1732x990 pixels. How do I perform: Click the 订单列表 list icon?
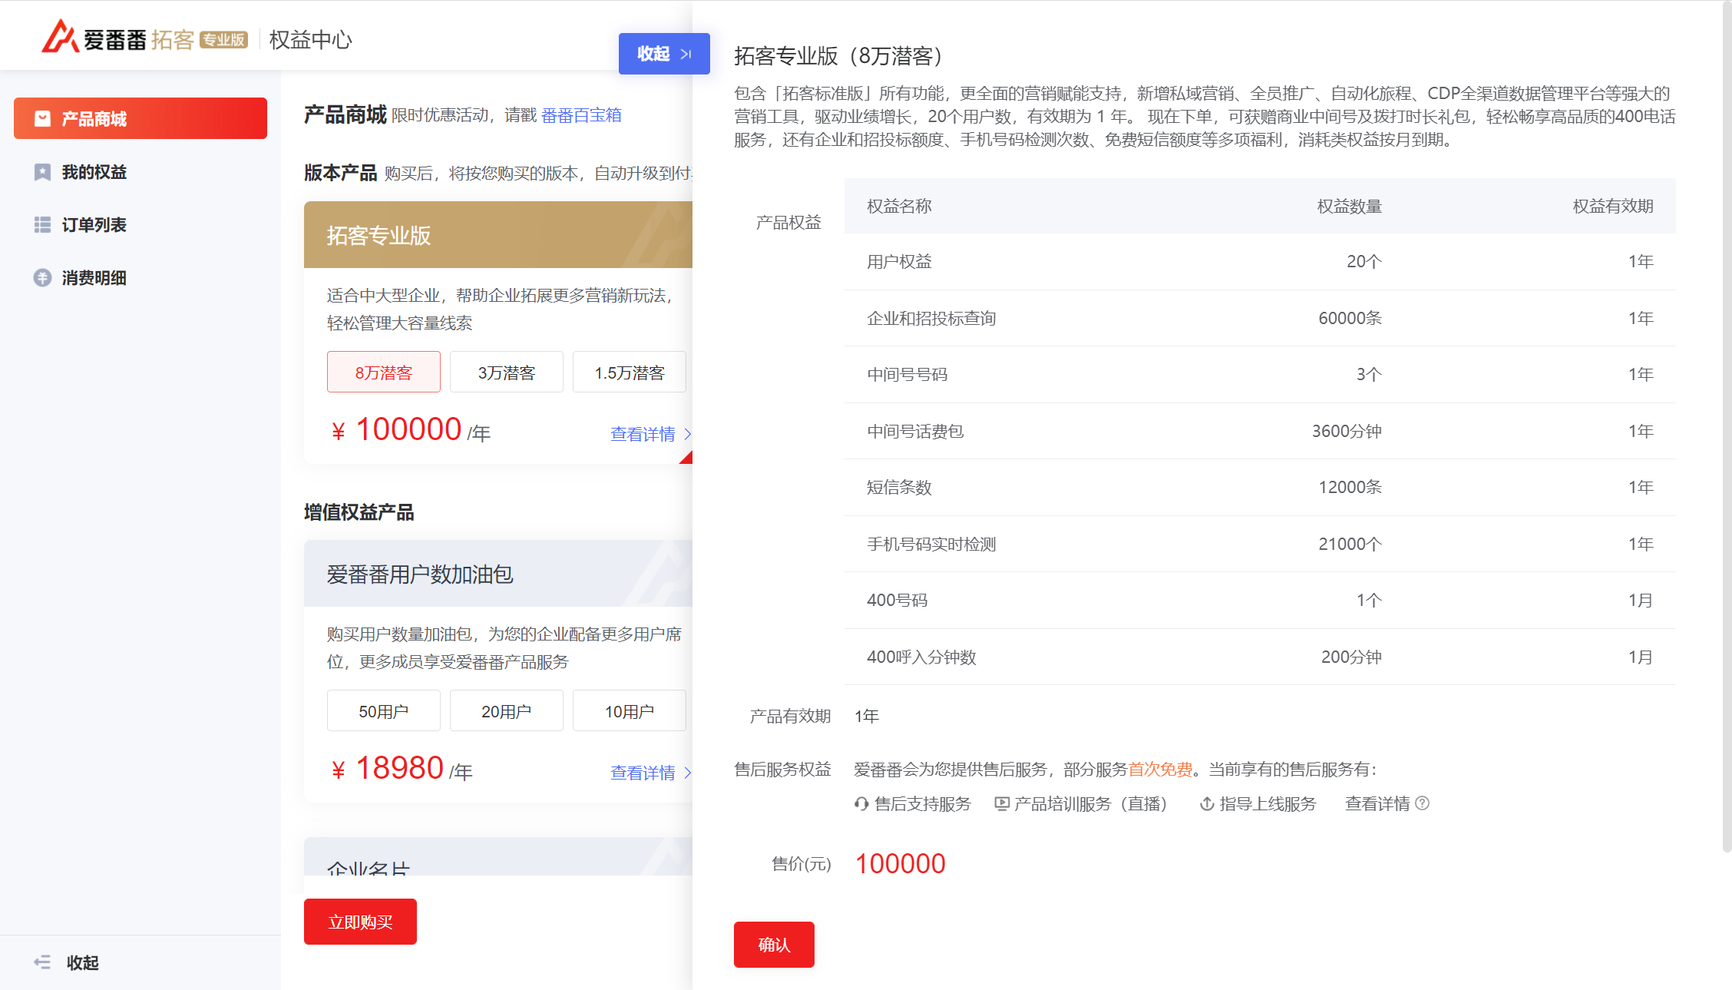click(43, 225)
